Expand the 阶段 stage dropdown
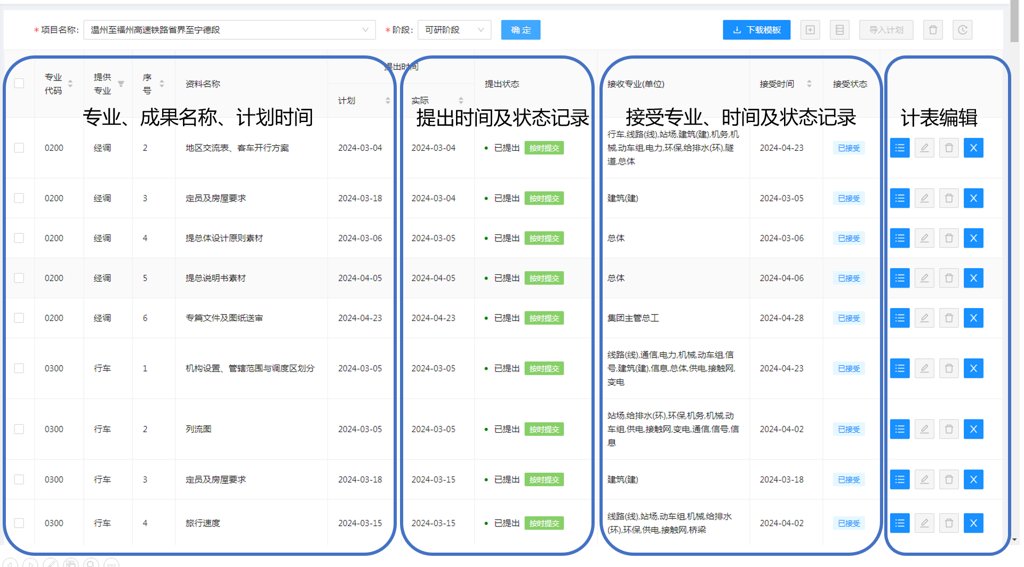Image resolution: width=1024 pixels, height=567 pixels. pyautogui.click(x=454, y=30)
